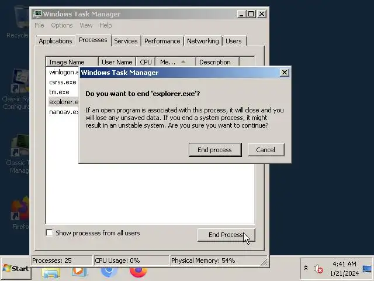Click the CPU Usage: 0% status entry
Image resolution: width=374 pixels, height=281 pixels.
(x=131, y=261)
